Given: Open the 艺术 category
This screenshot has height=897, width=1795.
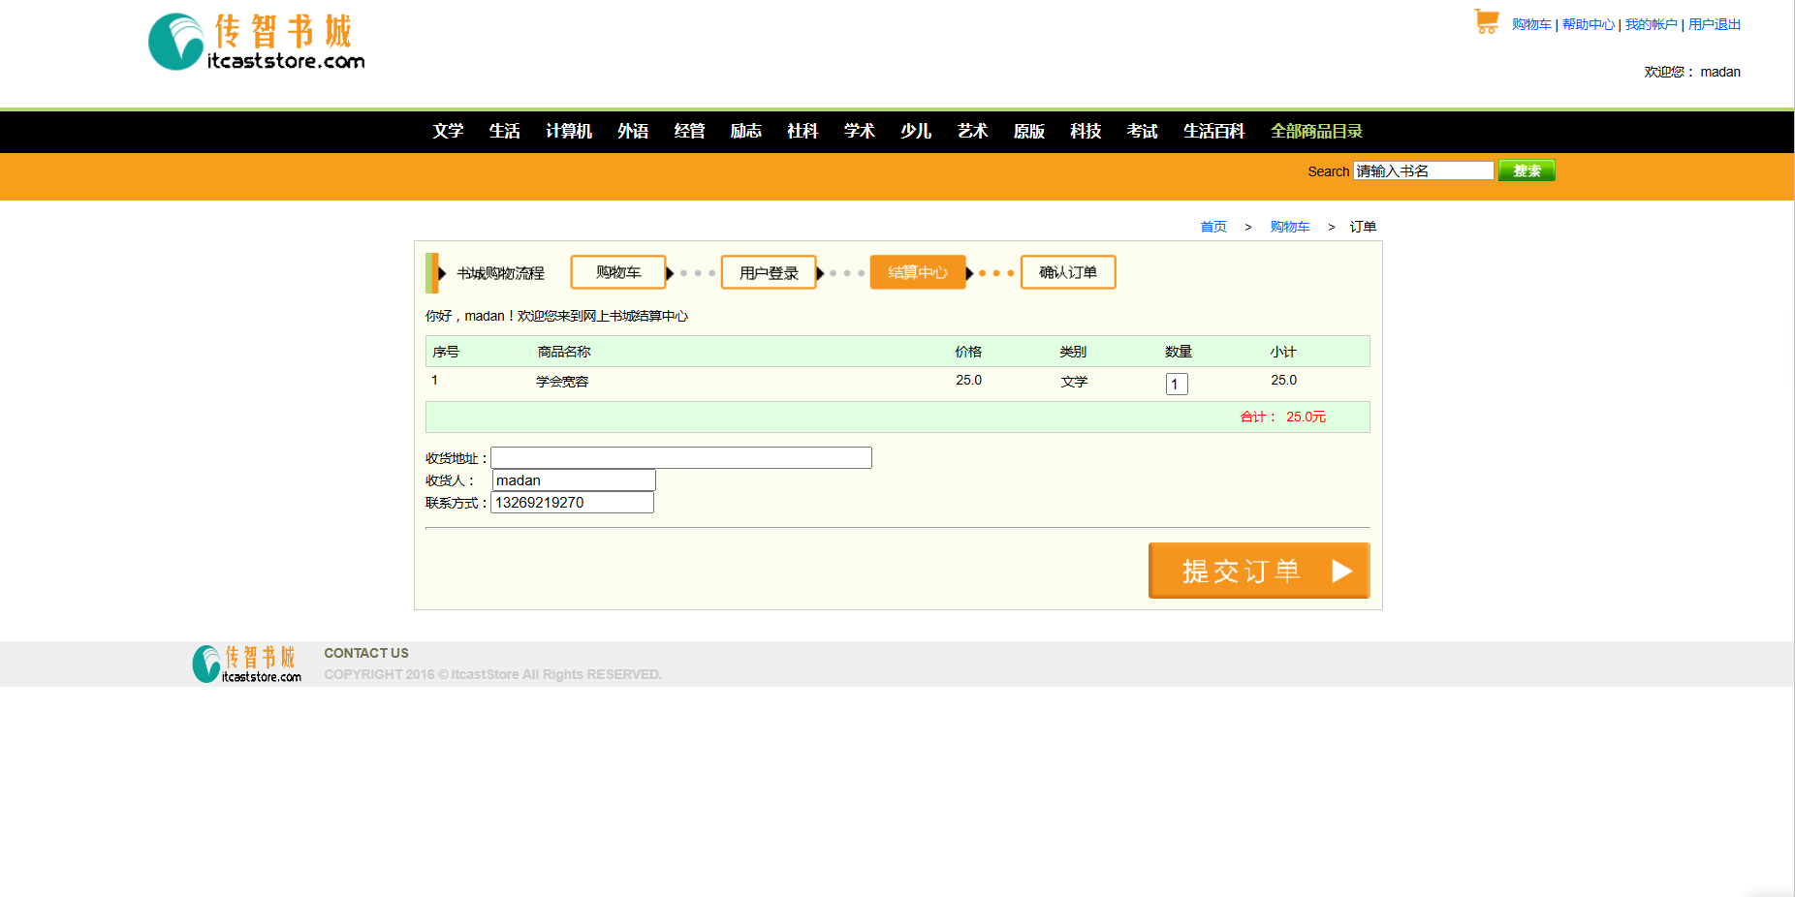Looking at the screenshot, I should pos(972,131).
